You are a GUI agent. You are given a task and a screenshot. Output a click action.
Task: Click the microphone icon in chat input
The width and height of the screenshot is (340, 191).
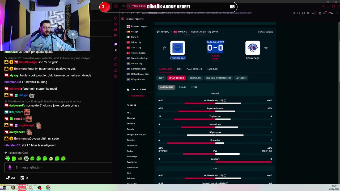pos(10,167)
